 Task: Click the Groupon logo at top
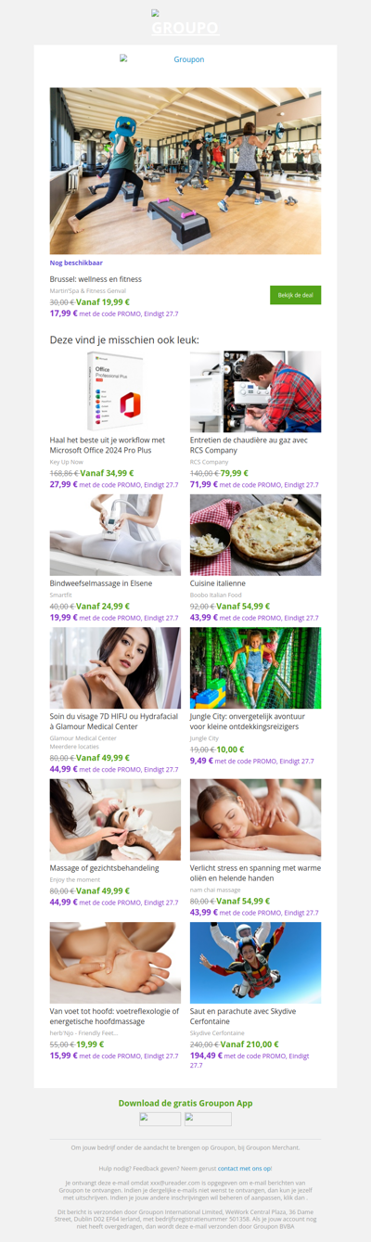[x=185, y=23]
